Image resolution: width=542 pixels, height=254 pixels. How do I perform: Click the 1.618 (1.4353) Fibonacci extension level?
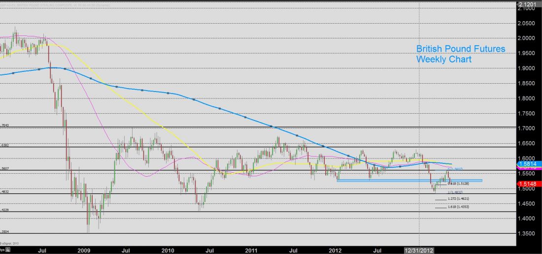(x=457, y=207)
